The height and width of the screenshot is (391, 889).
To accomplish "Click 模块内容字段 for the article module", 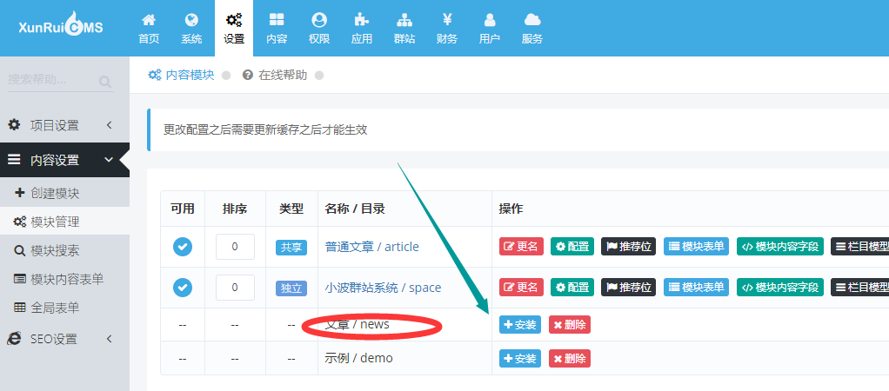I will (779, 247).
